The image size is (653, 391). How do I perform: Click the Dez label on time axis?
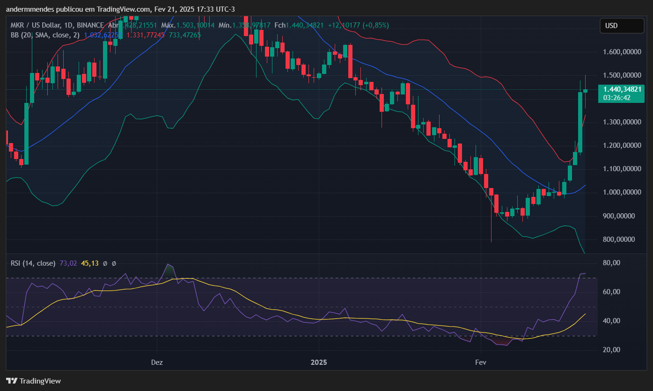pyautogui.click(x=157, y=362)
